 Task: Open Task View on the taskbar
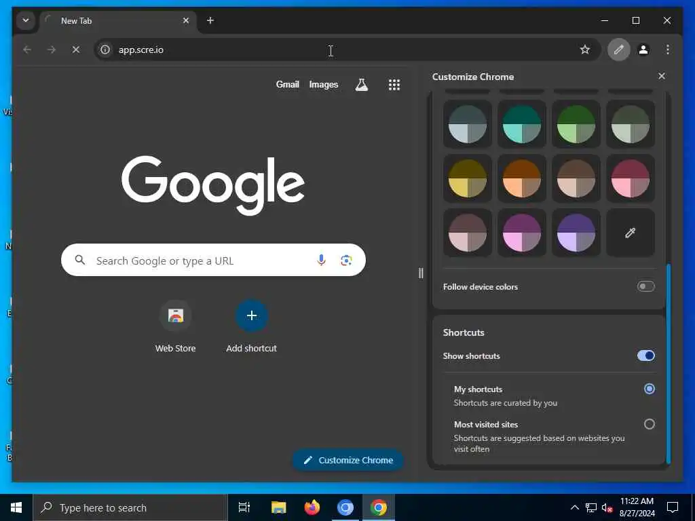point(244,507)
